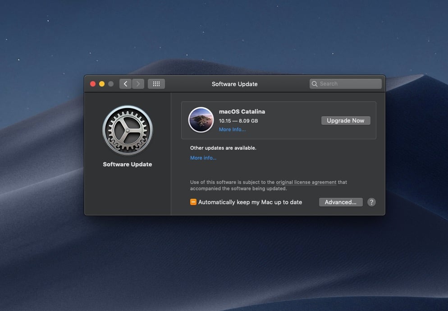The width and height of the screenshot is (448, 311).
Task: Open the original license agreement link
Action: 306,182
